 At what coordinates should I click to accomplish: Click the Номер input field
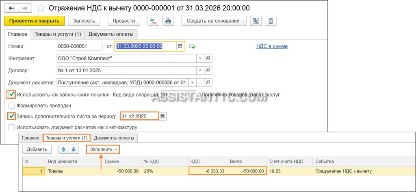(x=80, y=46)
